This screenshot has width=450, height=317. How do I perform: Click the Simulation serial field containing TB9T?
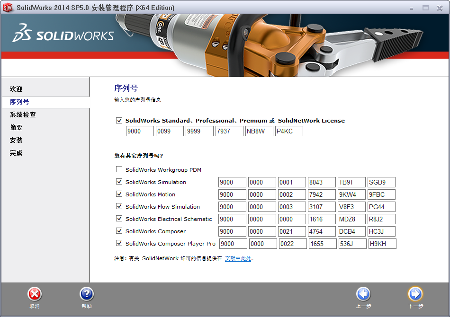point(351,182)
